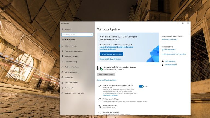Viewport: 210px width, 118px height.
Task: Click the Wiederherstellung icon
Action: click(62, 72)
